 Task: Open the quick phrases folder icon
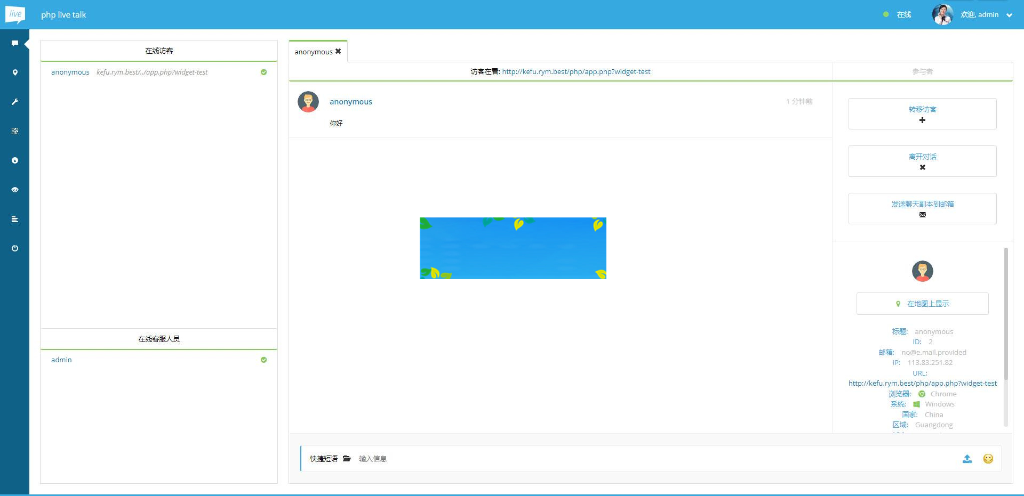(x=347, y=458)
